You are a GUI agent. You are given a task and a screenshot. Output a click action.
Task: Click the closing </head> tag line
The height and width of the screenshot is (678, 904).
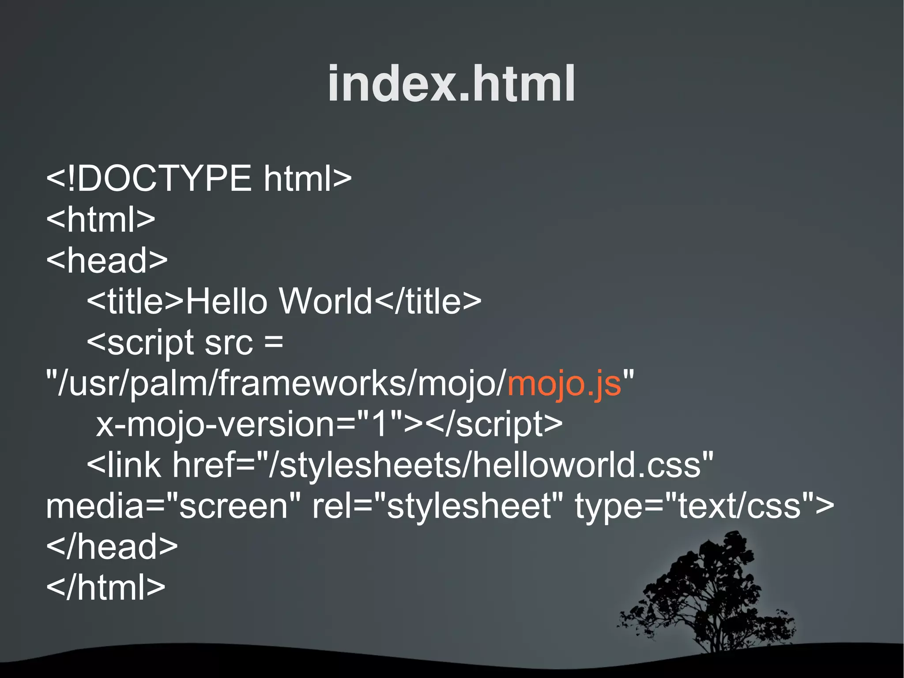(x=112, y=546)
